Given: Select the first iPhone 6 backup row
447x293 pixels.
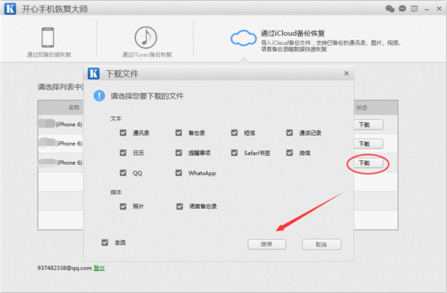Looking at the screenshot, I should 60,125.
